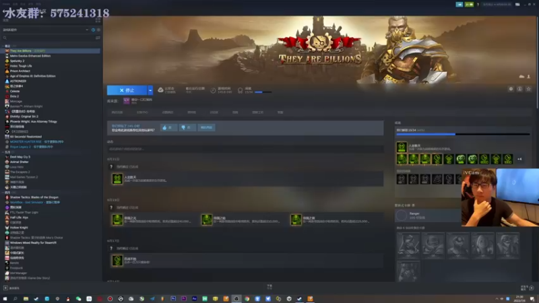Open the fifth game page tab
Viewport: 539px width, 303px height.
(214, 112)
